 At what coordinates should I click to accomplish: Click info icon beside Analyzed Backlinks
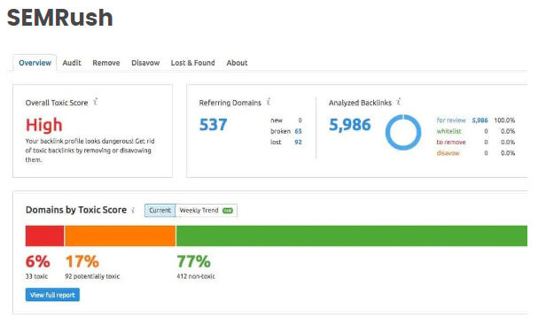(x=399, y=102)
